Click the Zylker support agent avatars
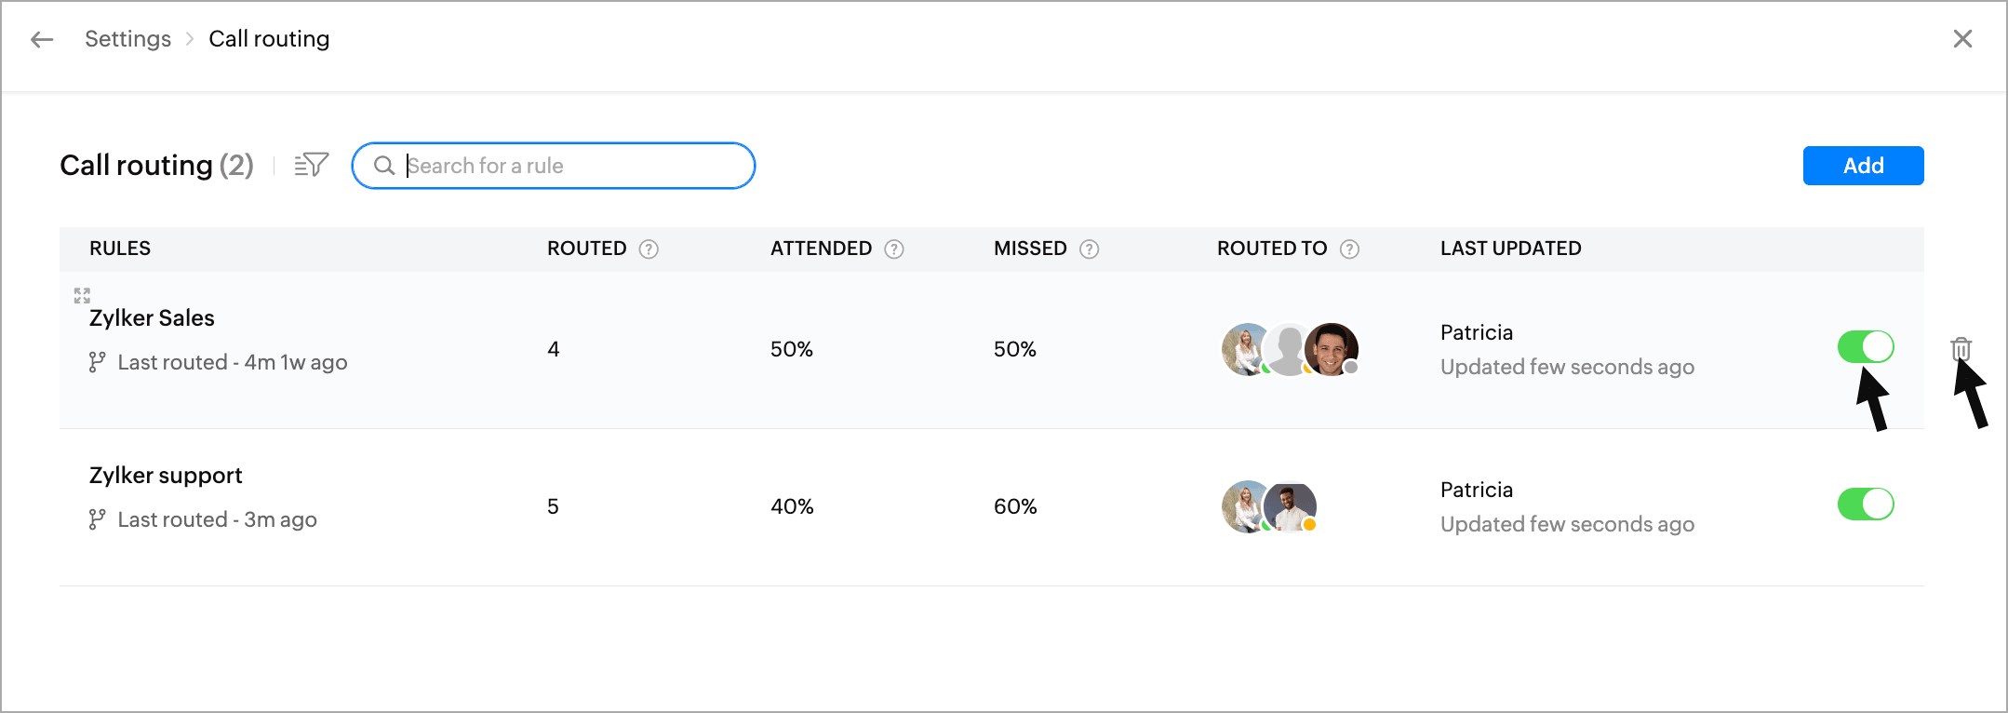Image resolution: width=2008 pixels, height=713 pixels. 1269,506
